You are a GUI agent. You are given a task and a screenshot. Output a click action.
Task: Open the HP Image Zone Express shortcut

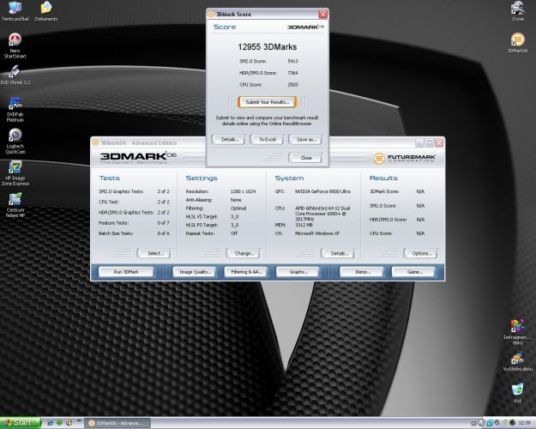pos(15,173)
